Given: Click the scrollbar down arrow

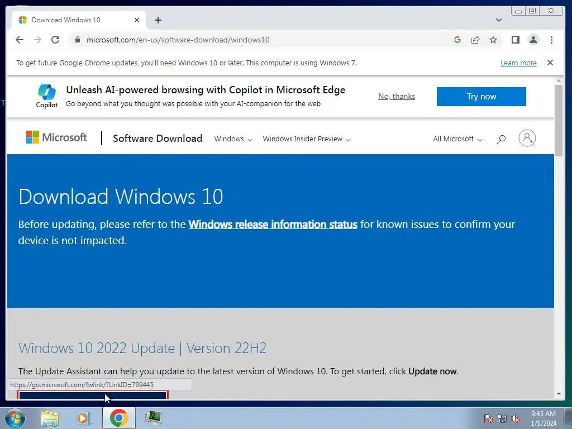Looking at the screenshot, I should [559, 394].
